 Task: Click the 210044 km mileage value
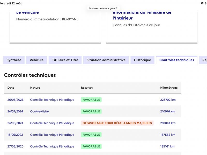pos(168,123)
